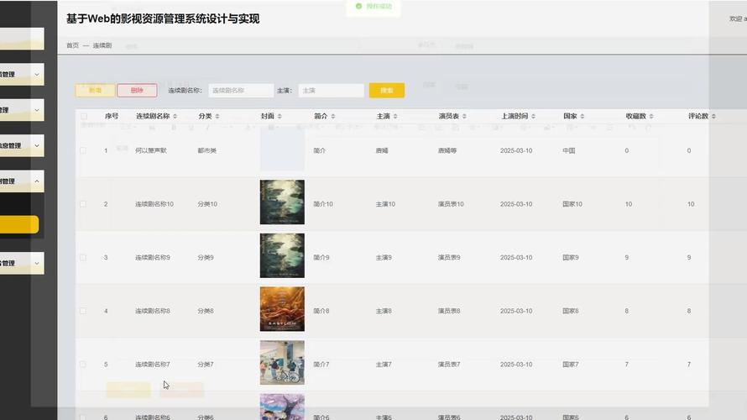747x420 pixels.
Task: Sort table by 封面 column arrows
Action: coord(279,116)
